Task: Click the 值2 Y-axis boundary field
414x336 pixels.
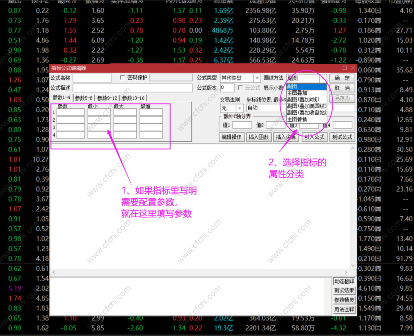Action: pyautogui.click(x=276, y=125)
